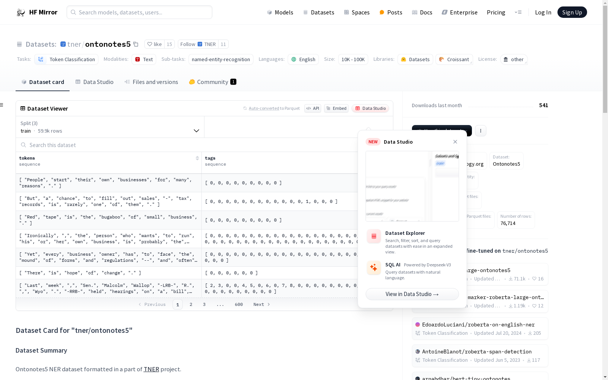This screenshot has width=608, height=380.
Task: Click the Data Studio preview thumbnail
Action: click(412, 186)
